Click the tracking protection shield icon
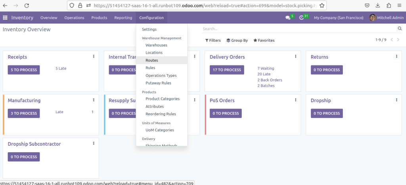Viewport: 406px width, 185px height. pos(72,6)
